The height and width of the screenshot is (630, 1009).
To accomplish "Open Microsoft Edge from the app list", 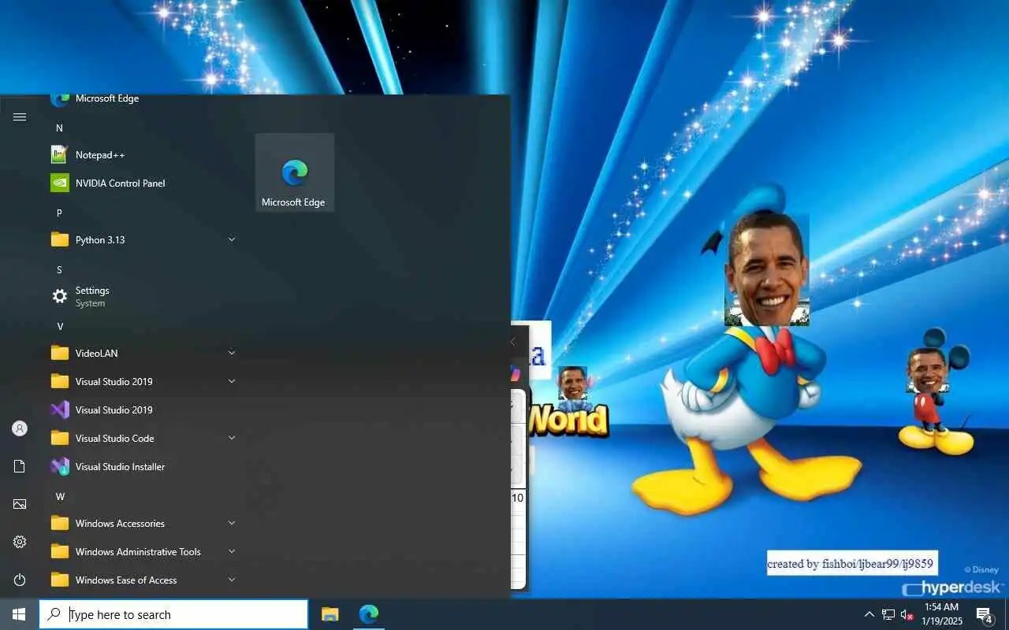I will 142,99.
